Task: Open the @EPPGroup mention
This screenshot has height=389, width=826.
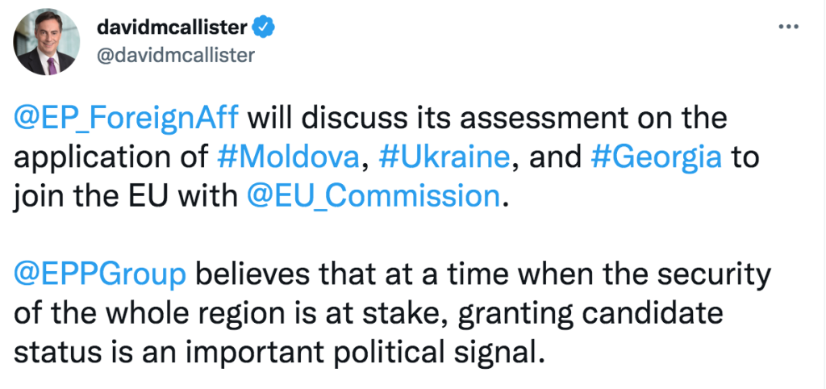Action: click(99, 274)
